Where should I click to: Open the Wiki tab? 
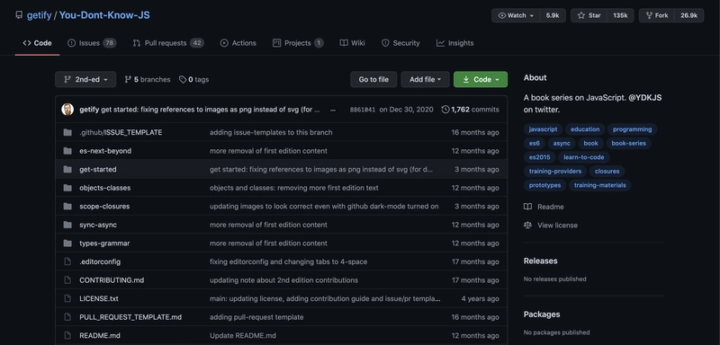[352, 43]
